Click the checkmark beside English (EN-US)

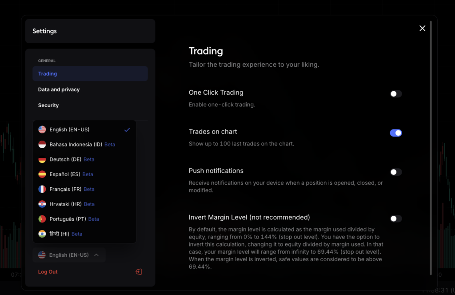coord(127,129)
